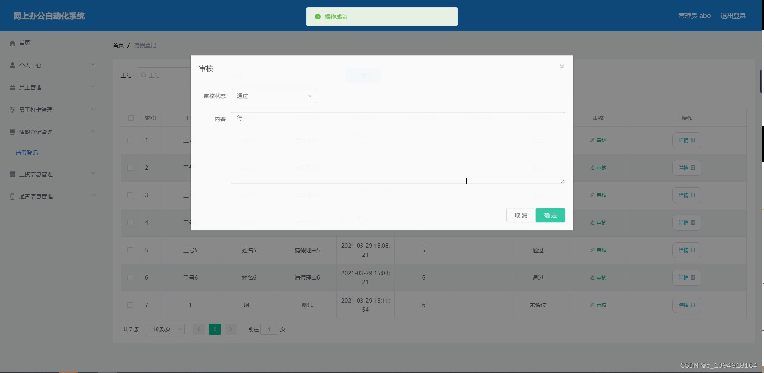Click the briefcase icon beside 员工管理
This screenshot has width=764, height=373.
pyautogui.click(x=12, y=87)
